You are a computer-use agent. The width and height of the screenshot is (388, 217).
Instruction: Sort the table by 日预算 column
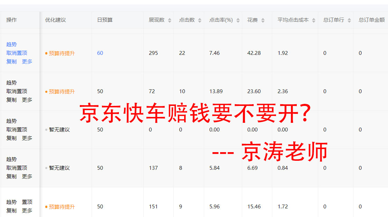pyautogui.click(x=104, y=20)
